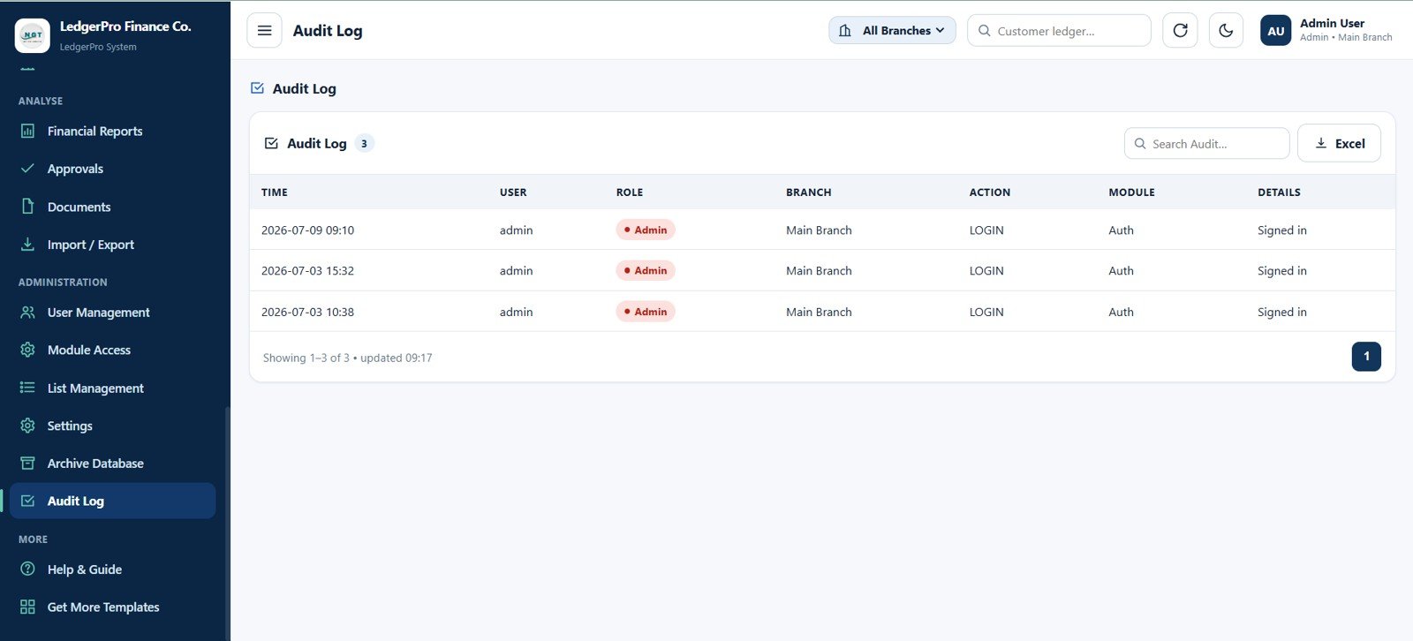Refresh the page using the reload icon
The width and height of the screenshot is (1413, 641).
1180,30
